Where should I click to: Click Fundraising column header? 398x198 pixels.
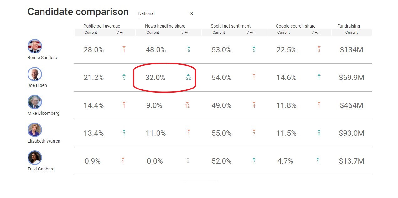(349, 26)
